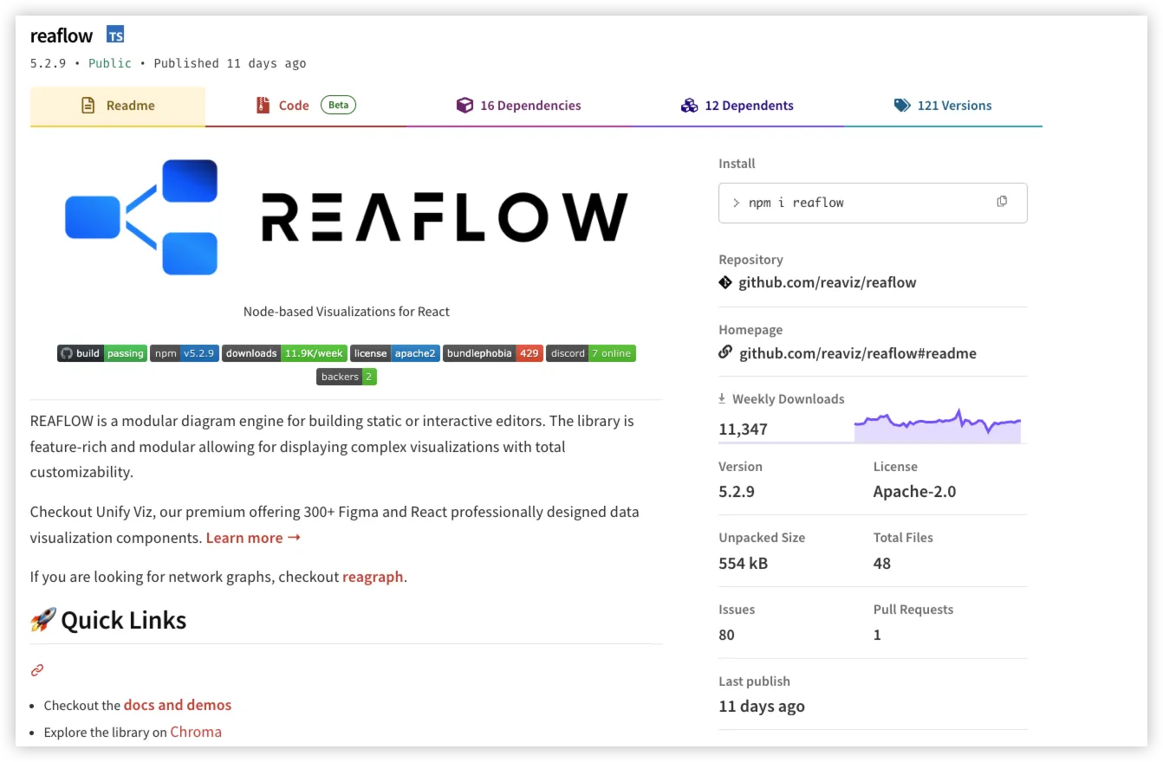Open the Readme tab
This screenshot has height=762, width=1163.
[118, 107]
